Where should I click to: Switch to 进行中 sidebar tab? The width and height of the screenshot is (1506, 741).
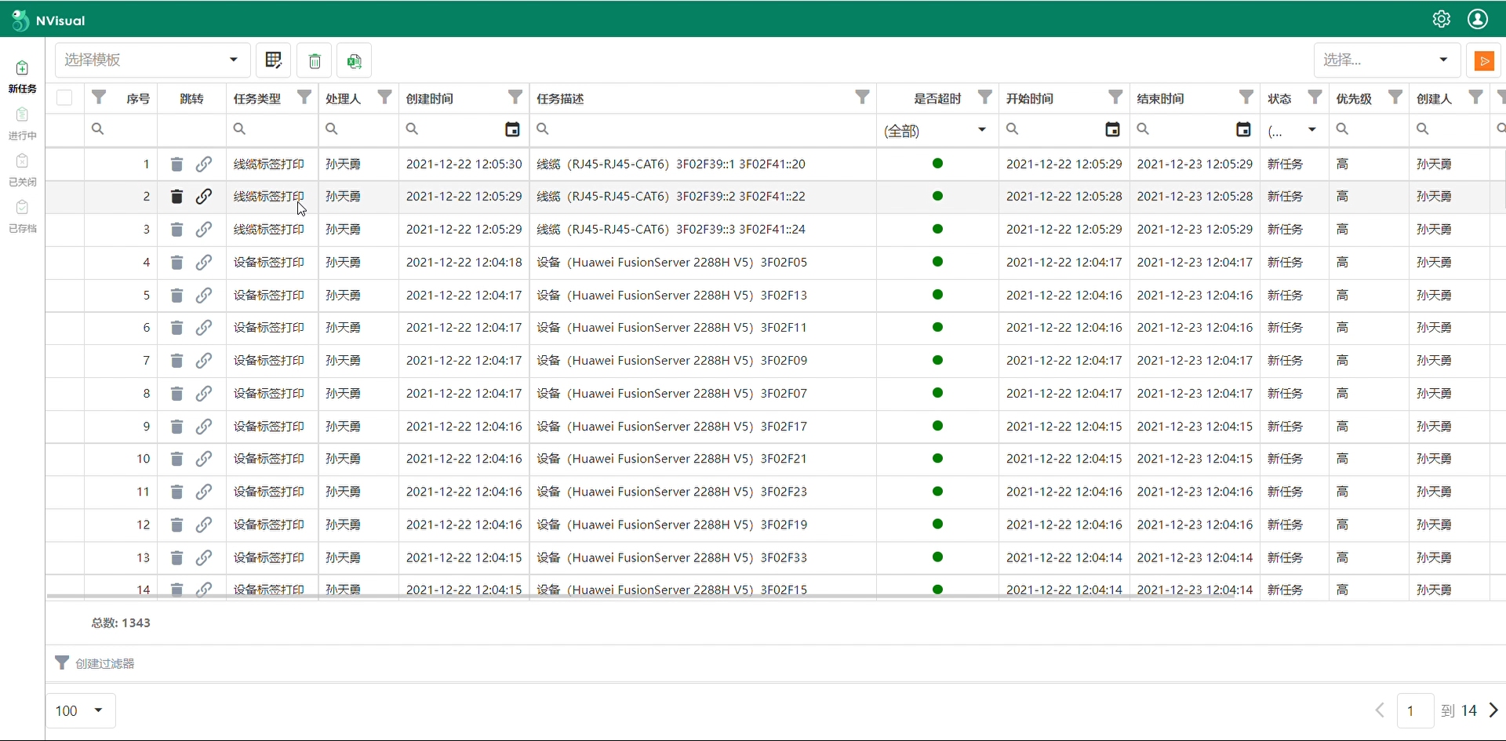coord(22,124)
